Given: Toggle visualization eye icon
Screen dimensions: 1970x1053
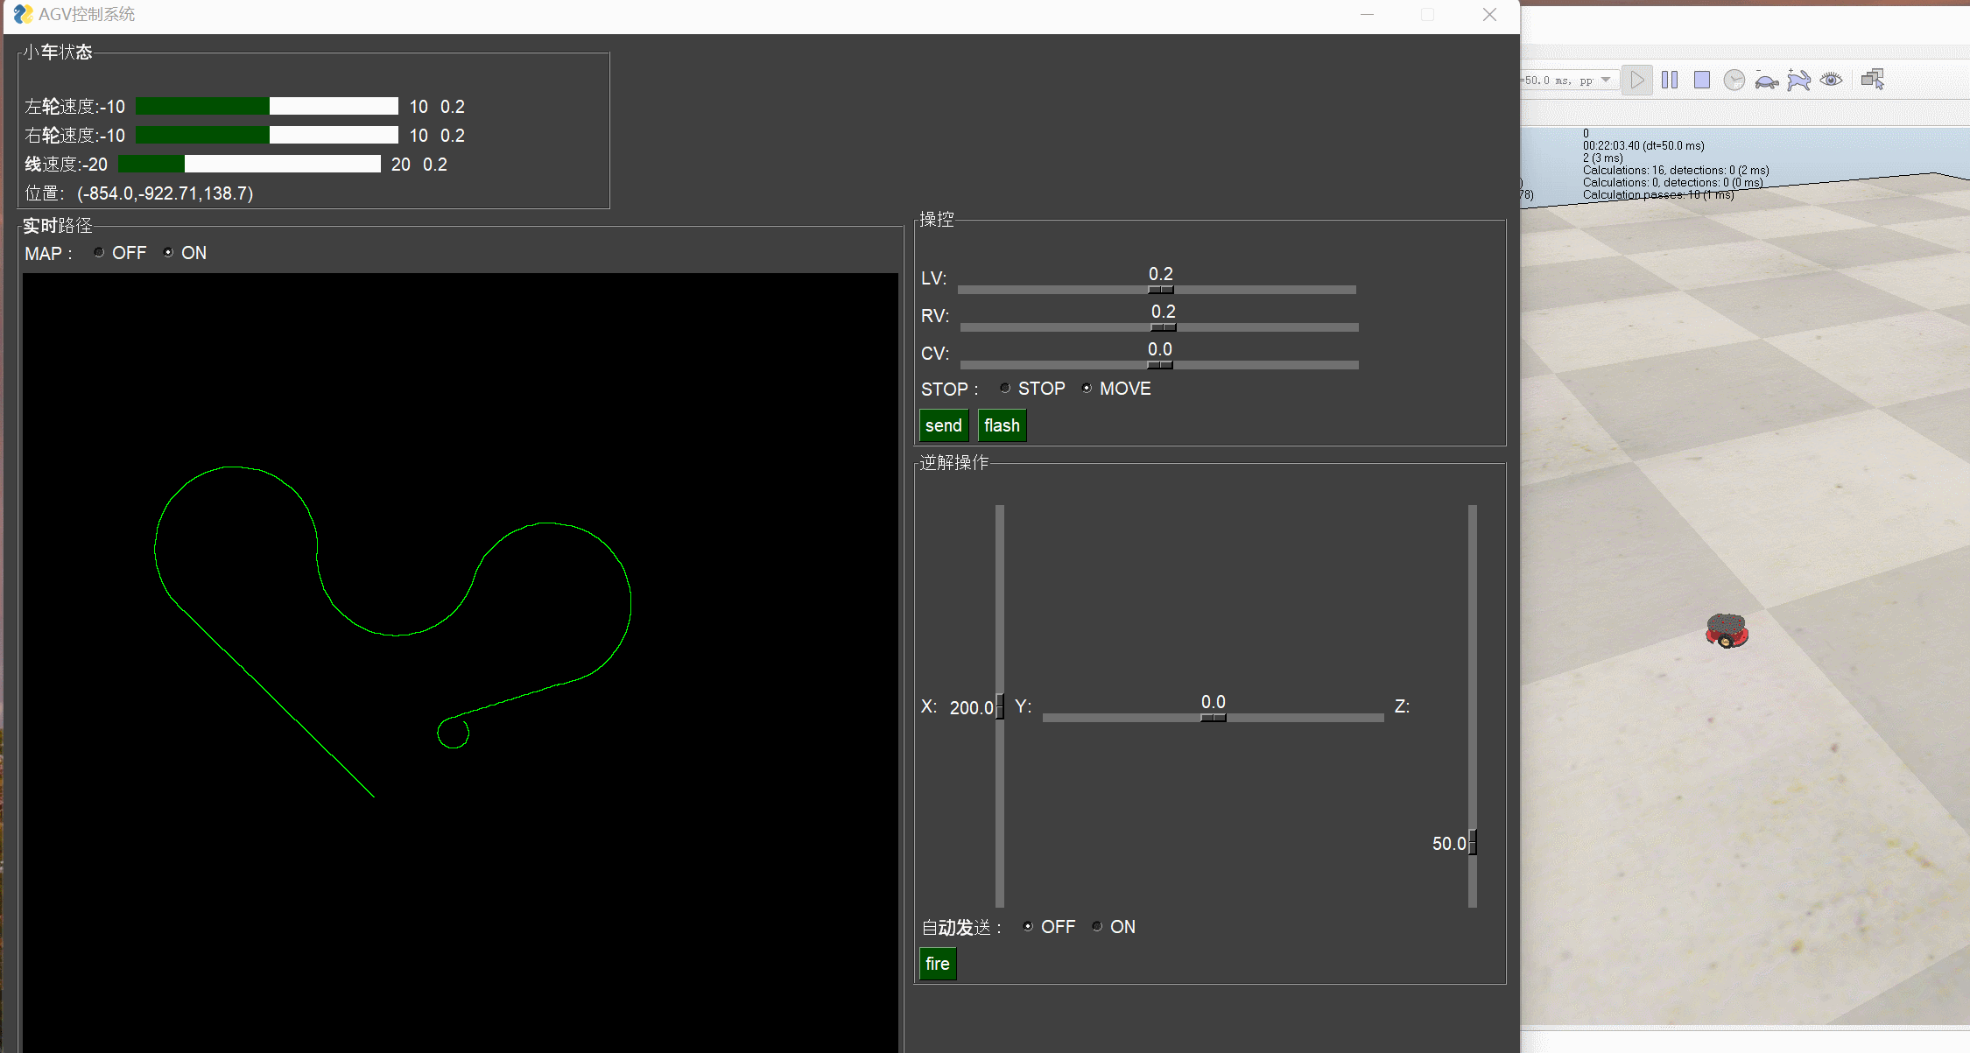Looking at the screenshot, I should [x=1831, y=80].
